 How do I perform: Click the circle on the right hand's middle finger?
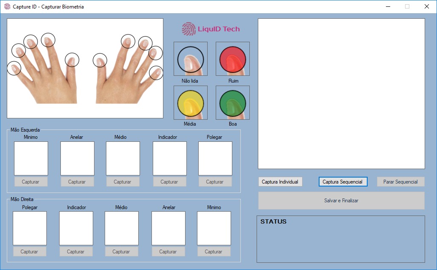click(145, 43)
